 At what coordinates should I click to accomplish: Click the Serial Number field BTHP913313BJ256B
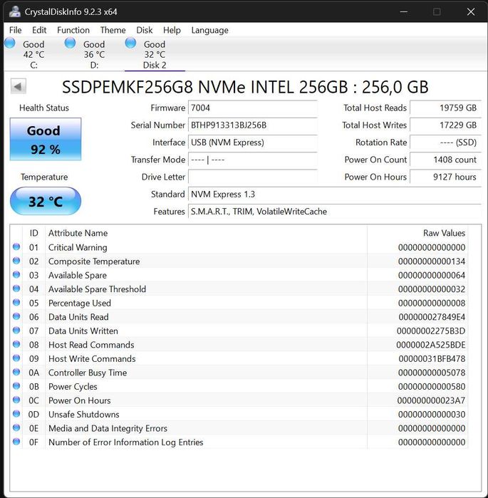(252, 125)
